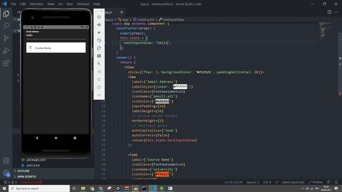Open the Go menu

[x=60, y=4]
